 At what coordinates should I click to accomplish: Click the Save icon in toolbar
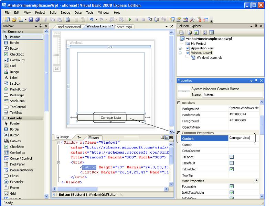(x=31, y=20)
